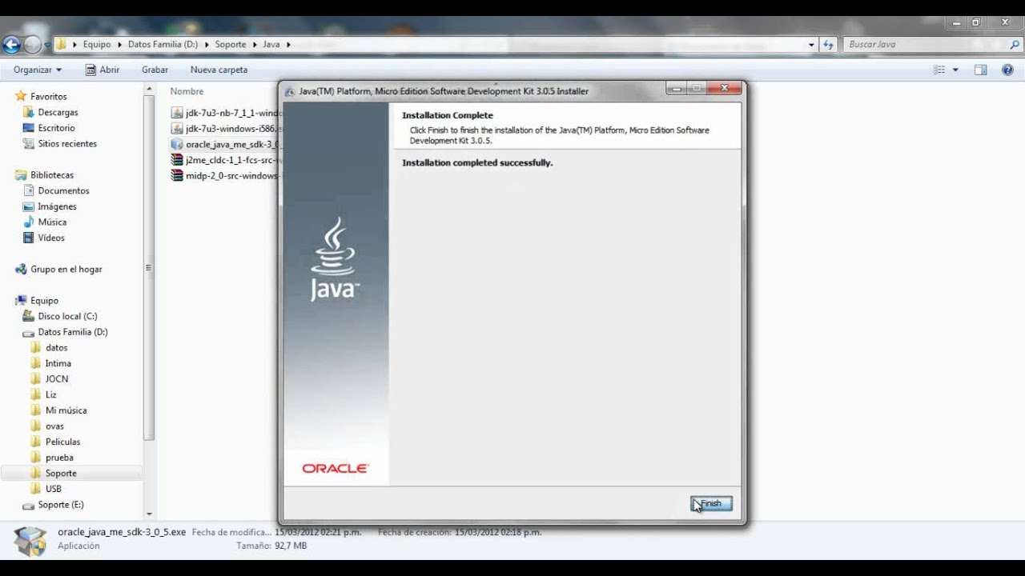Minimize the Java ME SDK installer window
The height and width of the screenshot is (576, 1025).
click(676, 88)
